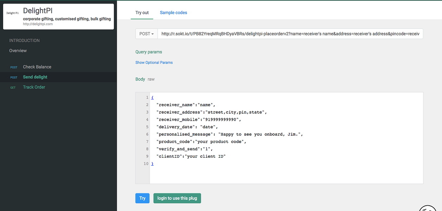Image resolution: width=442 pixels, height=211 pixels.
Task: Click login to use this plug
Action: coord(177,198)
